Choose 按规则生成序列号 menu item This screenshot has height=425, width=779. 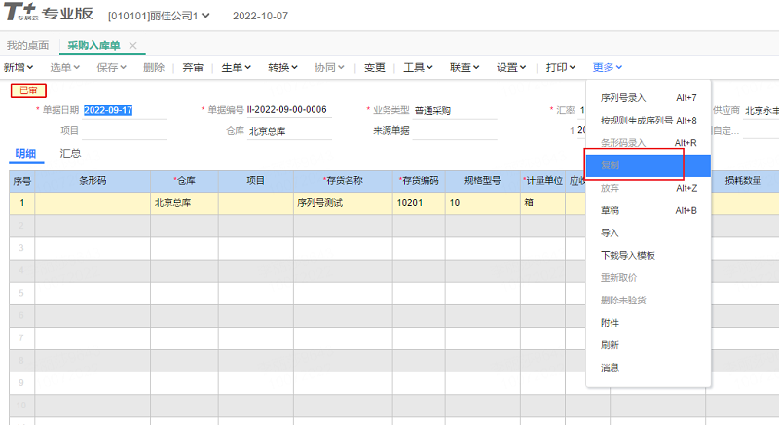(x=636, y=121)
